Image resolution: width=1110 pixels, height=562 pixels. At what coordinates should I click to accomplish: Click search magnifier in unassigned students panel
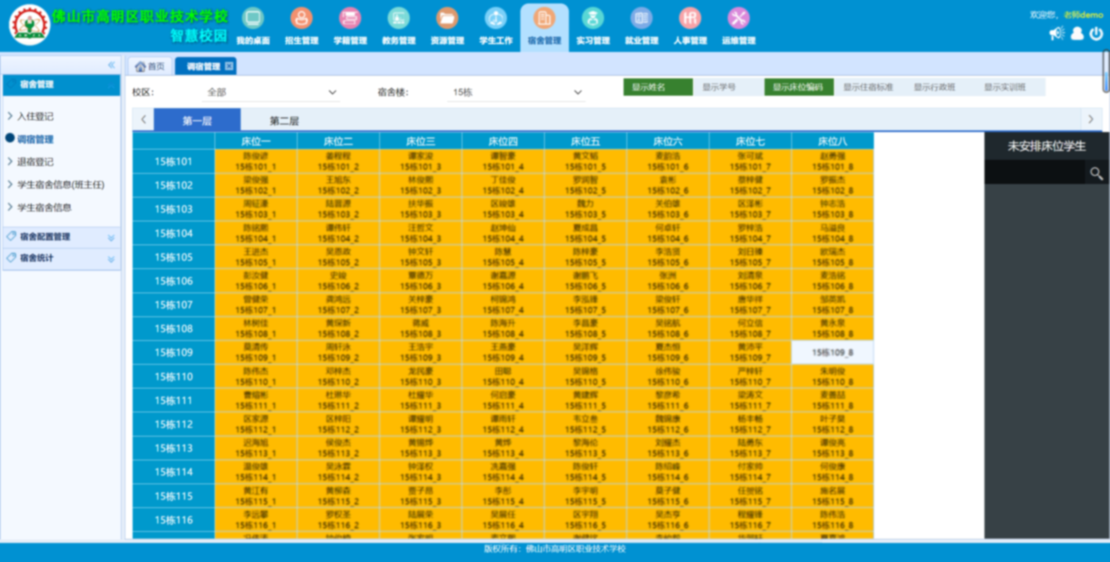[x=1097, y=174]
